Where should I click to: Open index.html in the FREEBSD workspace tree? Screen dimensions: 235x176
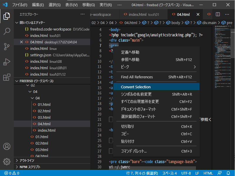(x=52, y=130)
